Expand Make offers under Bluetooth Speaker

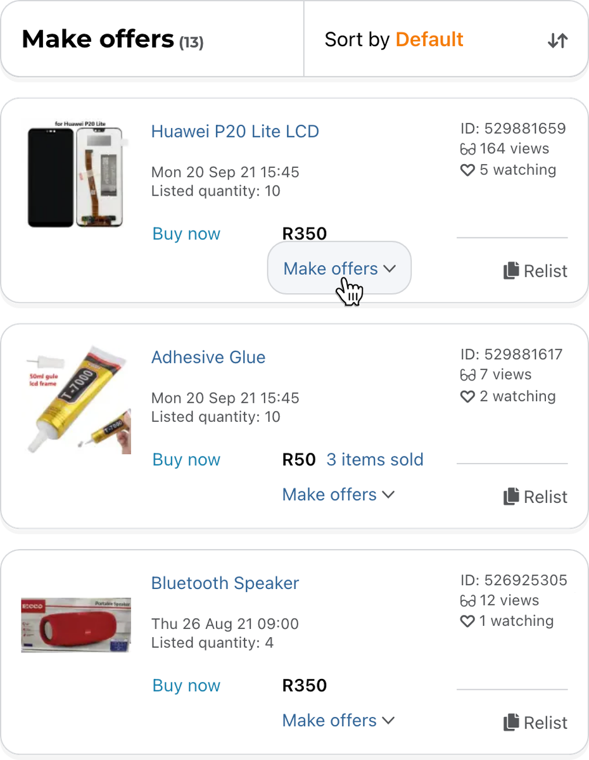coord(339,721)
